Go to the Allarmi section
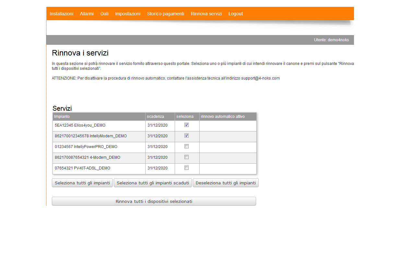The image size is (400, 275). point(87,14)
